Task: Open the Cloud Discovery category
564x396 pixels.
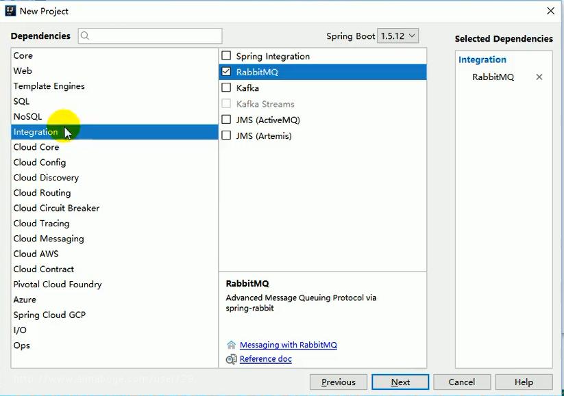Action: click(114, 178)
